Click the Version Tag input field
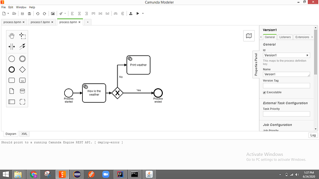 point(286,86)
